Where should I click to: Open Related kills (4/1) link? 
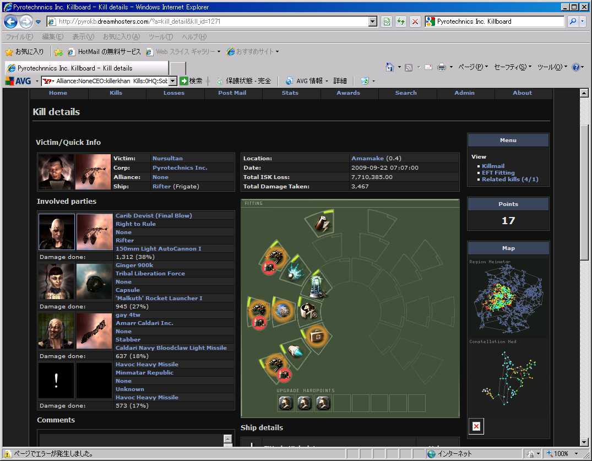(x=510, y=180)
